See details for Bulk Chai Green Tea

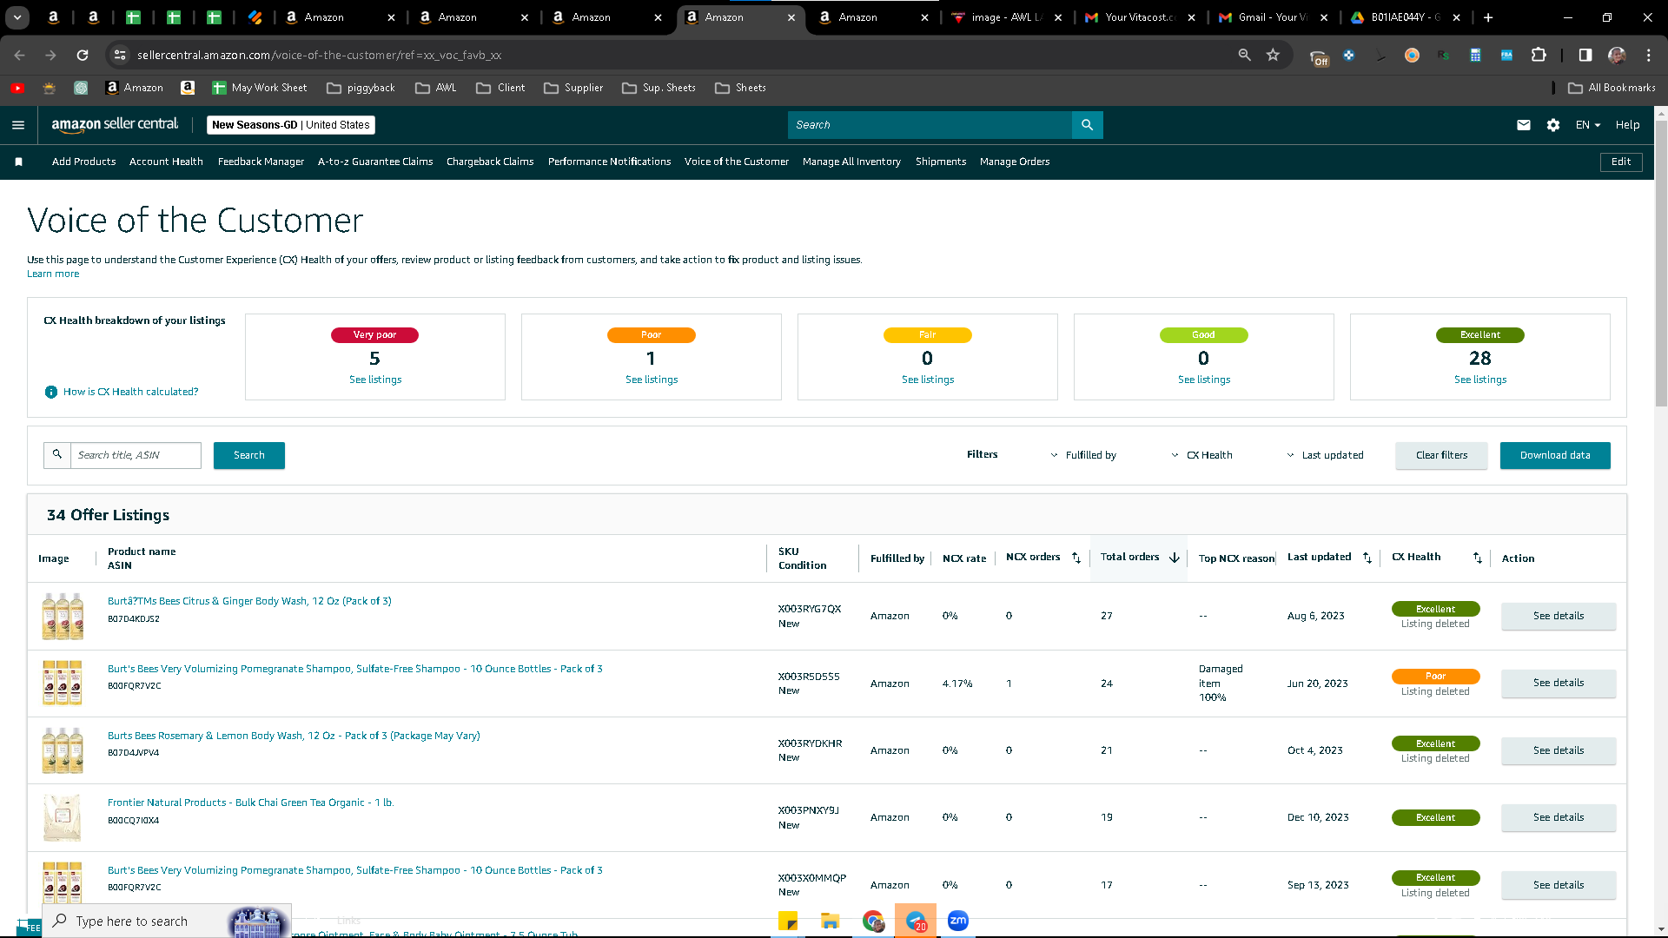pos(1559,817)
